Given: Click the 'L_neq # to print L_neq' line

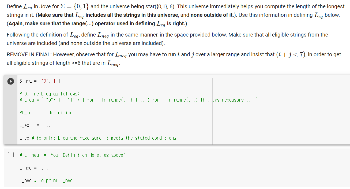Looking at the screenshot, I should coord(46,180).
